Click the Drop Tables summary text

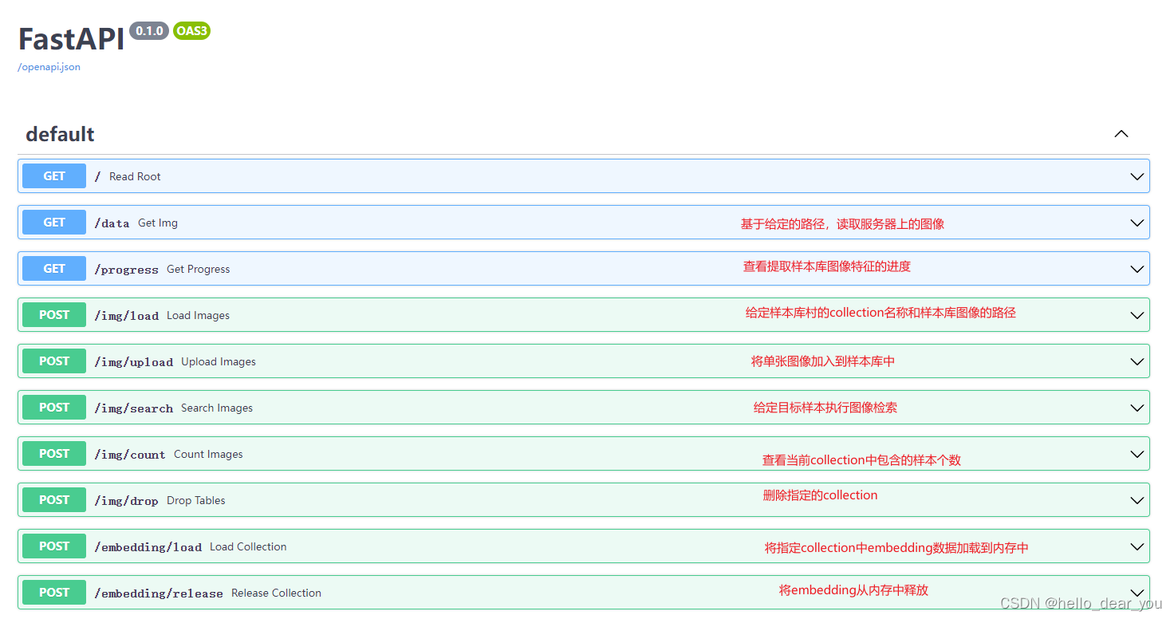[x=196, y=500]
